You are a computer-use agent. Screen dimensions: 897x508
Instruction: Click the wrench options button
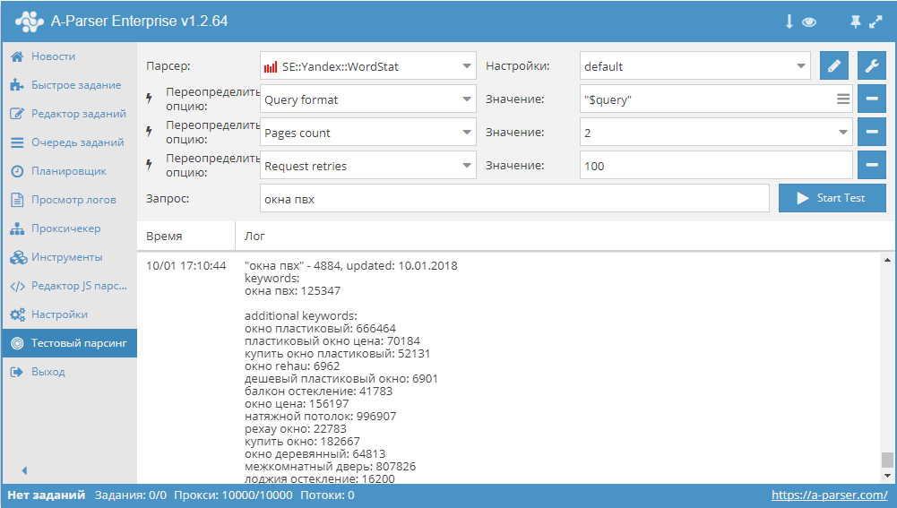(x=872, y=65)
